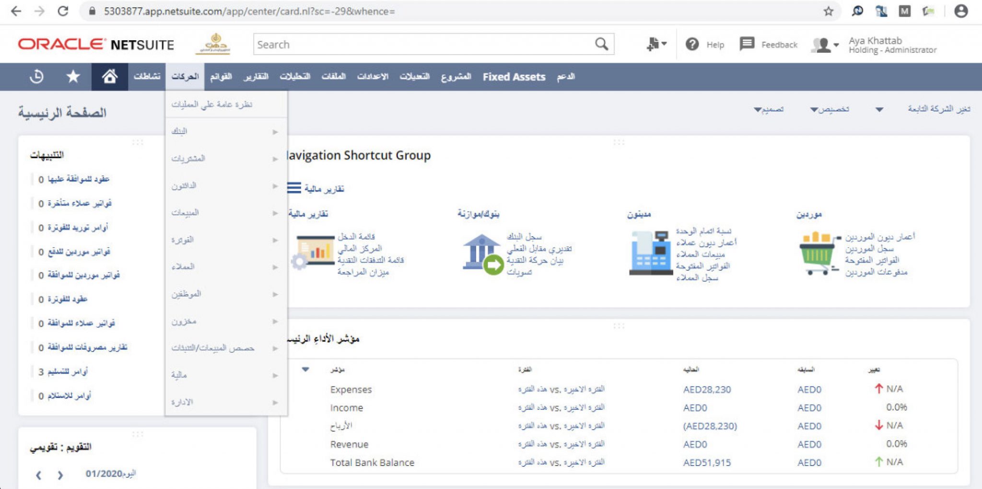Click the star favorites icon
Image resolution: width=982 pixels, height=489 pixels.
(x=73, y=76)
